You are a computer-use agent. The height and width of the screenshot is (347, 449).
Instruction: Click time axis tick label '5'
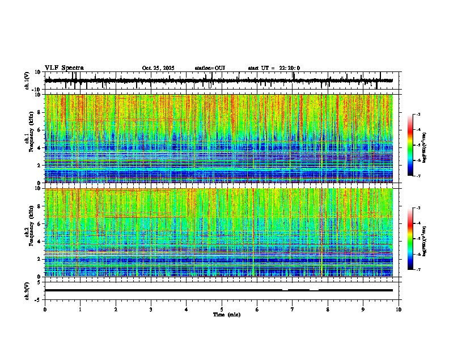222,310
